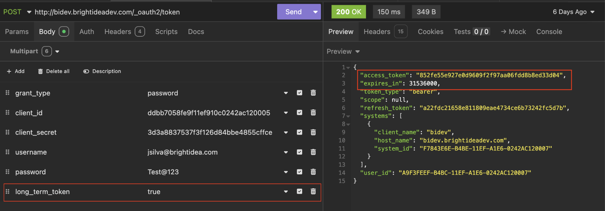The height and width of the screenshot is (211, 605).
Task: Collapse the object at line 8
Action: click(x=348, y=124)
